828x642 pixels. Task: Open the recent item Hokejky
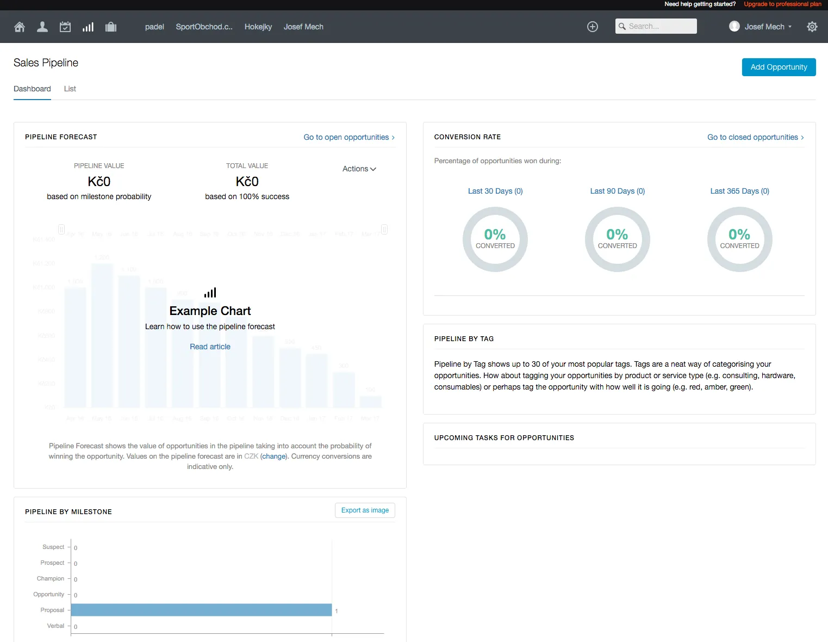[258, 27]
